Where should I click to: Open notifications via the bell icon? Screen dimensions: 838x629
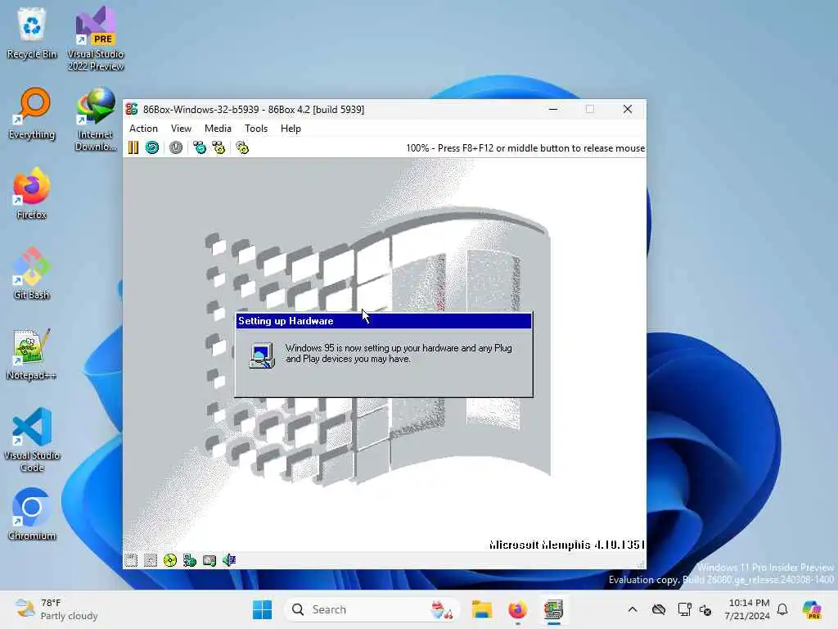click(x=782, y=609)
